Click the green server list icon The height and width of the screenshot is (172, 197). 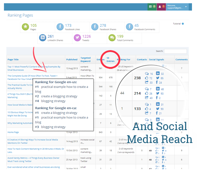150,6
